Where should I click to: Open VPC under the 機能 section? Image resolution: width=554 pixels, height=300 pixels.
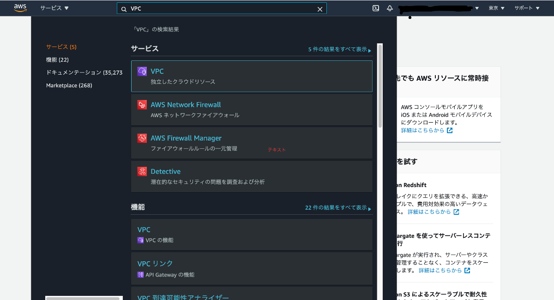[252, 235]
